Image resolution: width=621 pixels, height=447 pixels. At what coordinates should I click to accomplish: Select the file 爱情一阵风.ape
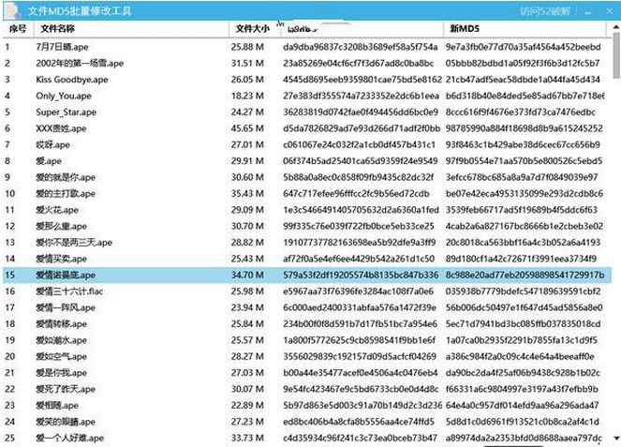point(66,307)
